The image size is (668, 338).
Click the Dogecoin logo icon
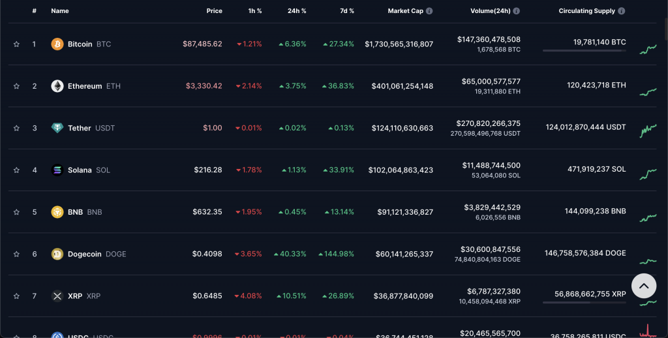(x=57, y=254)
